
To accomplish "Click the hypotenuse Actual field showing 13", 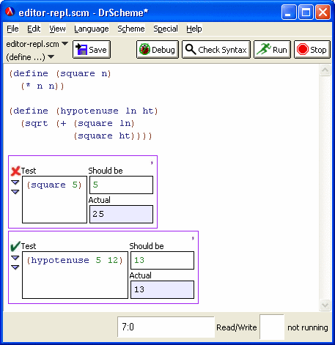I will point(162,289).
